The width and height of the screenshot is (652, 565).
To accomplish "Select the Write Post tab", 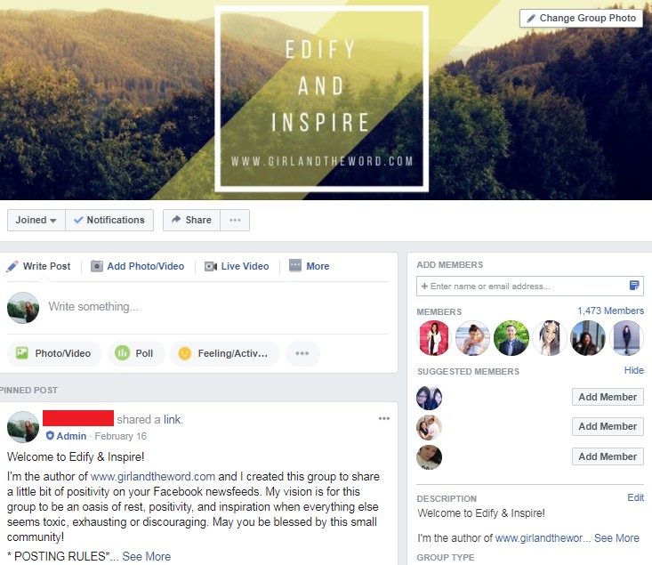I will (x=39, y=266).
